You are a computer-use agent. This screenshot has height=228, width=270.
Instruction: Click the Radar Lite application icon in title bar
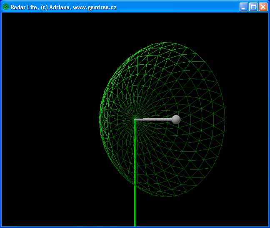pyautogui.click(x=6, y=7)
